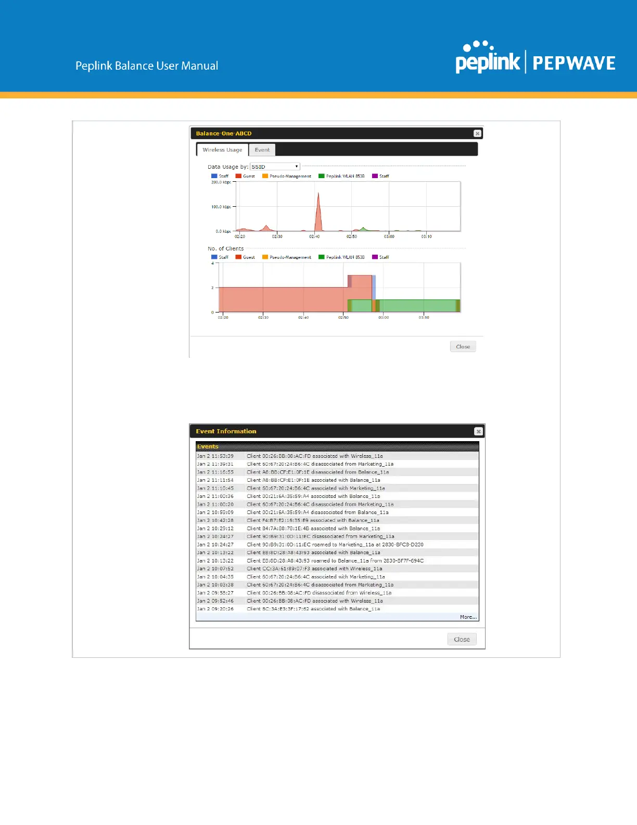Open the Data Usage by SSID dropdown

(275, 167)
